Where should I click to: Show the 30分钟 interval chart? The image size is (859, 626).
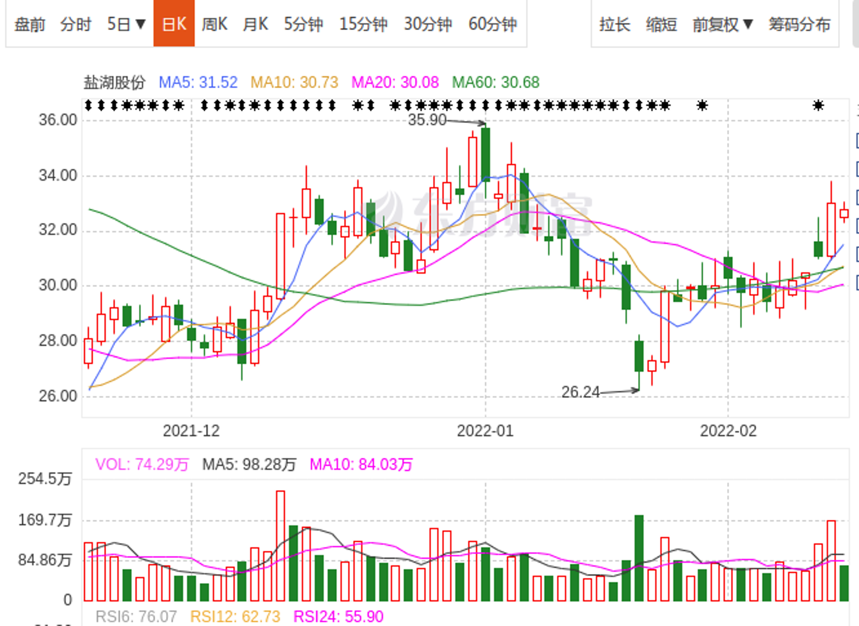[x=428, y=24]
